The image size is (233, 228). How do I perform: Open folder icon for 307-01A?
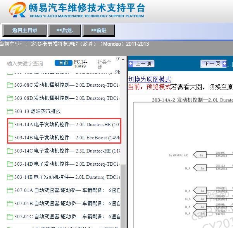click(10, 190)
